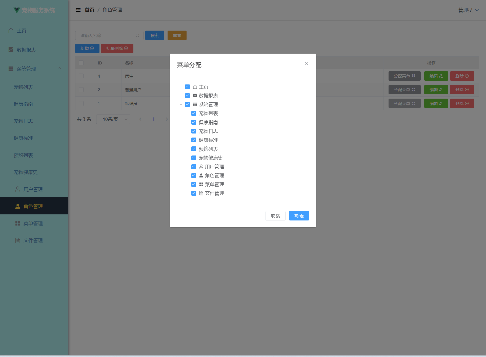
Task: Toggle the 文件管理 checkbox in dialog
Action: 194,193
